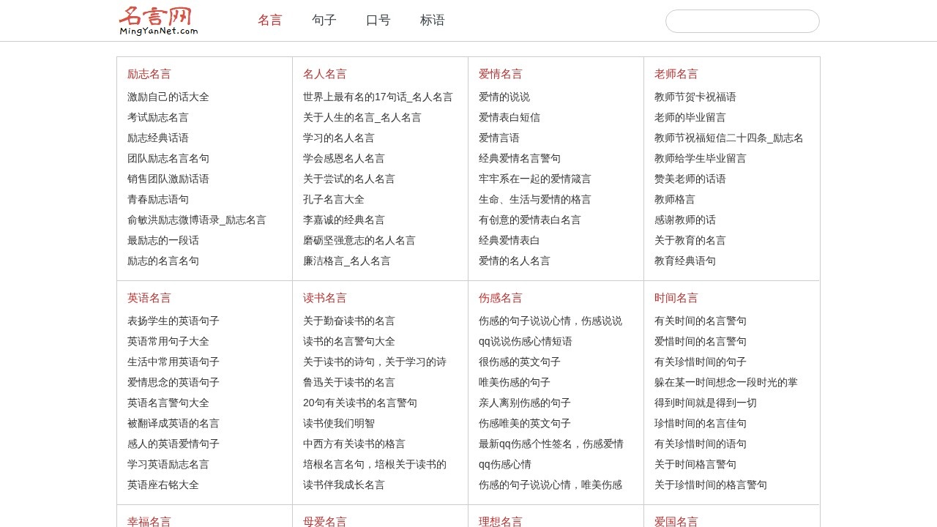
Task: Open the 英语名言警句大全 article
Action: point(167,403)
